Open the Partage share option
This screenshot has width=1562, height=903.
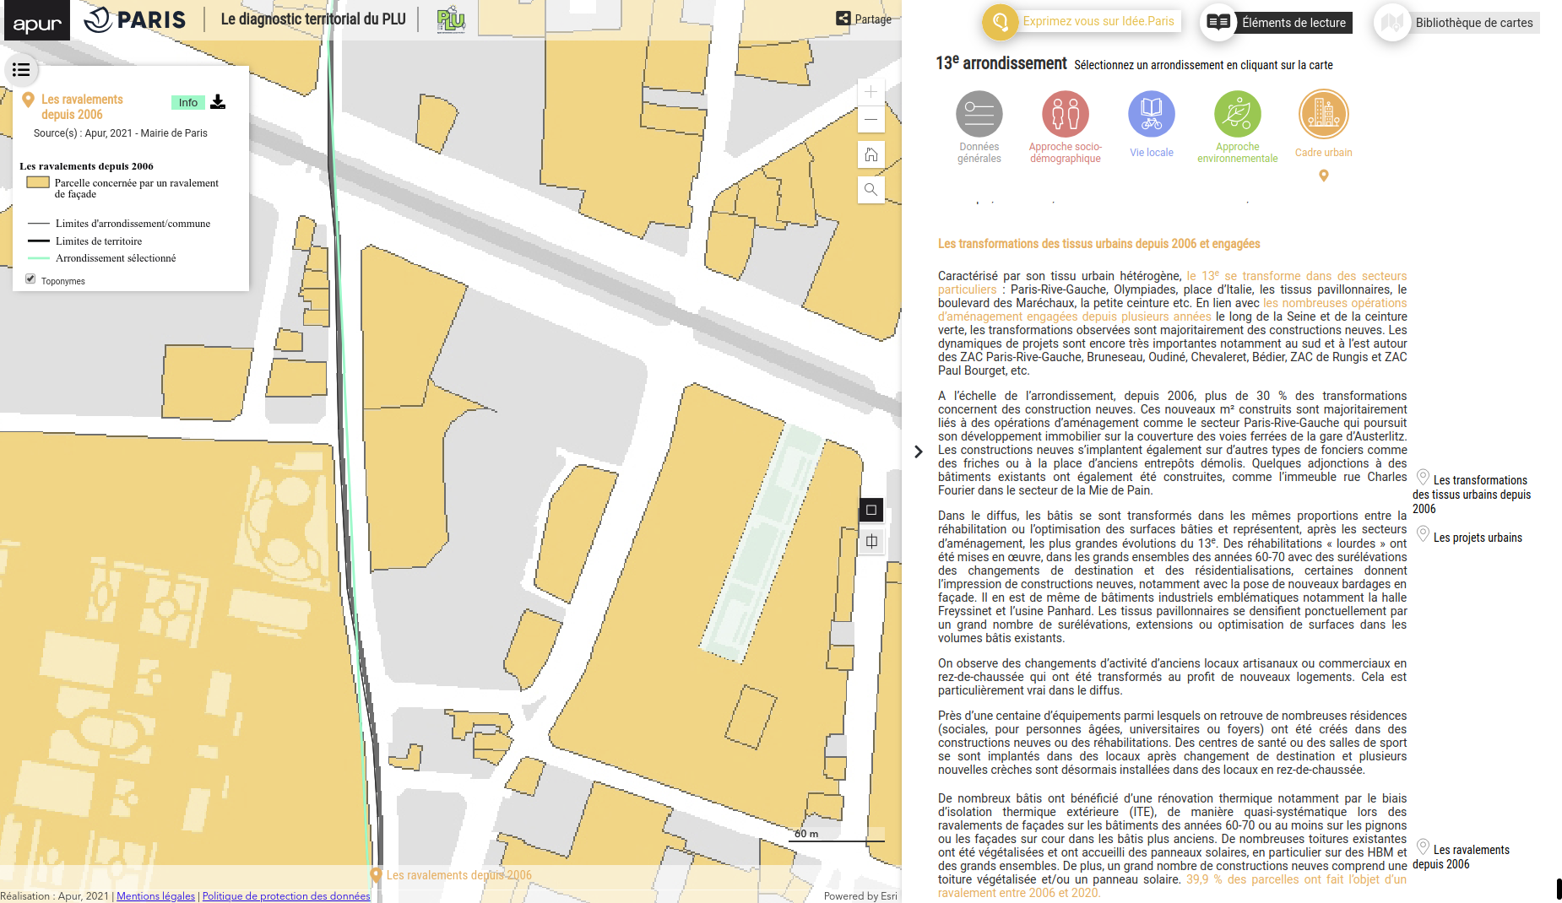(864, 19)
